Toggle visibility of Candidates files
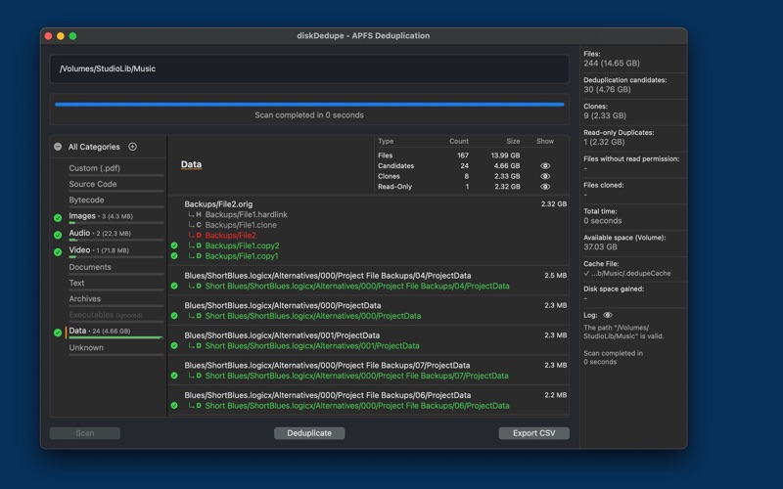Viewport: 783px width, 489px height. tap(545, 165)
